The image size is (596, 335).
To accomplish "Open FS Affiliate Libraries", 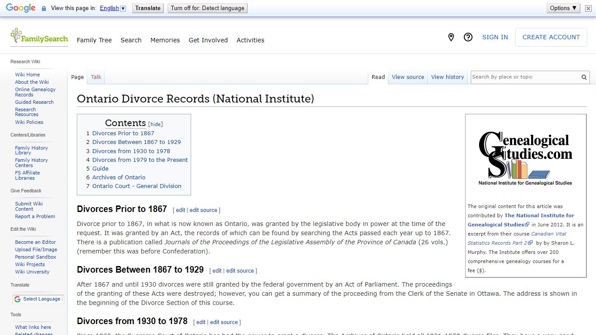I will pyautogui.click(x=27, y=175).
